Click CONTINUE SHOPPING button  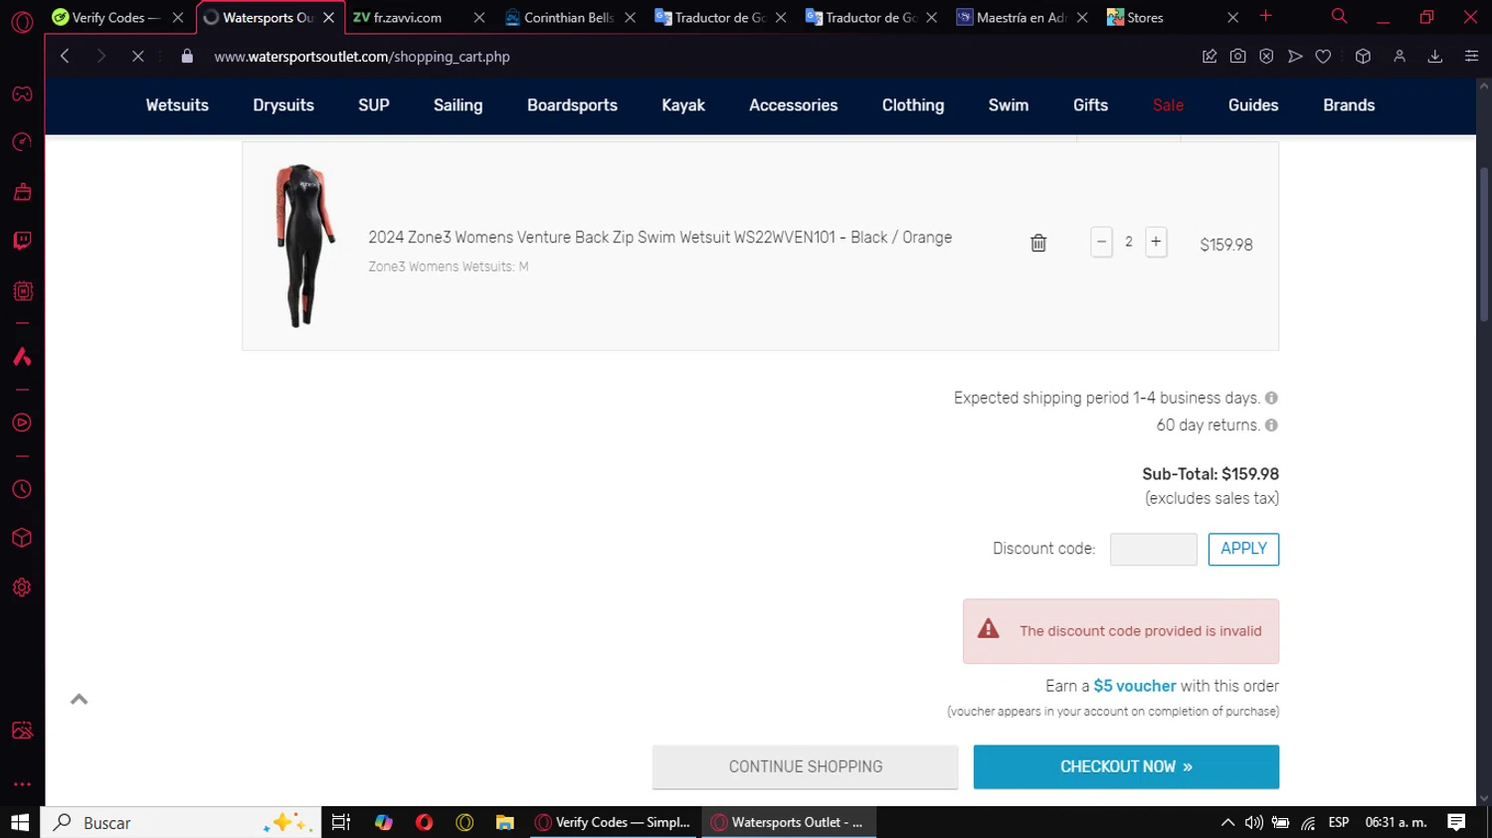pyautogui.click(x=805, y=766)
